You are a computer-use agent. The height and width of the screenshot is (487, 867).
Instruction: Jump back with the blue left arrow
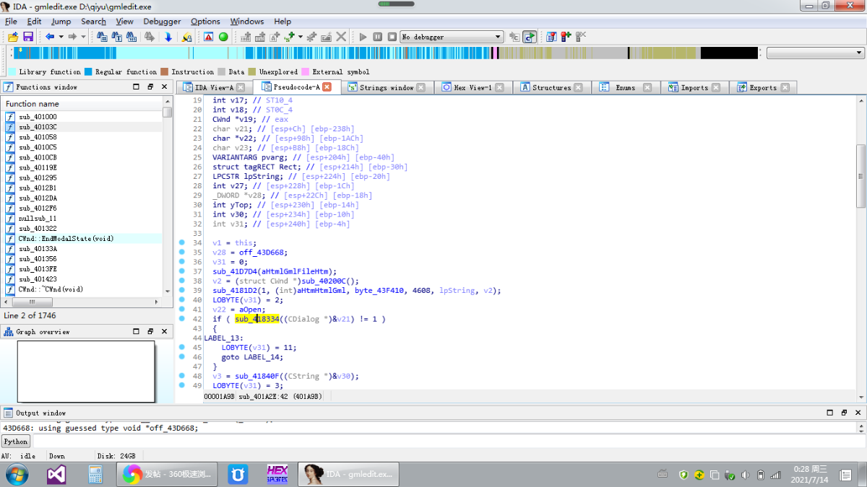pyautogui.click(x=49, y=37)
